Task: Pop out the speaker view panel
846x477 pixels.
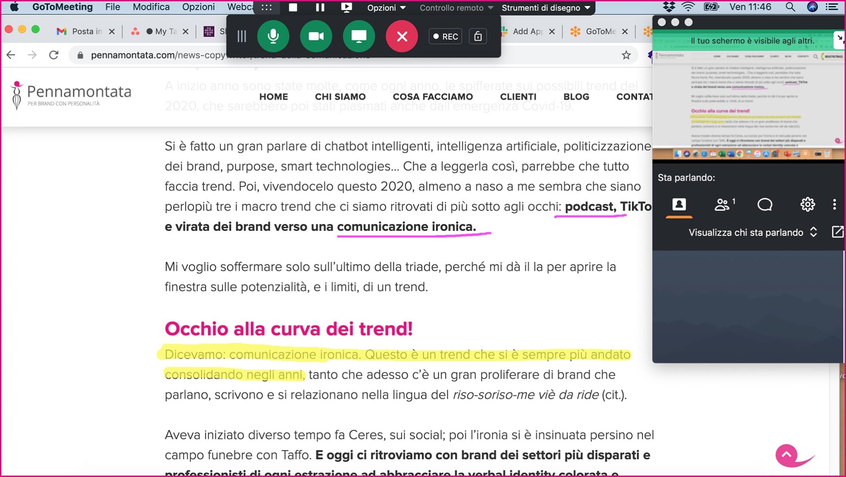Action: [x=837, y=231]
